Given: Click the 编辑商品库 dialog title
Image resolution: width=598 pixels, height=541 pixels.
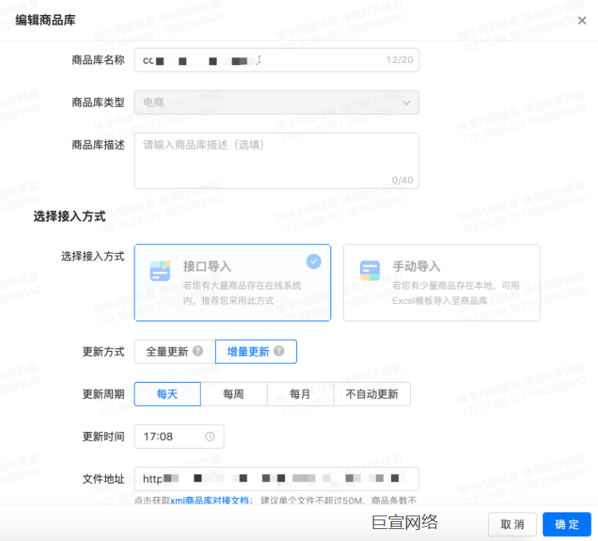Looking at the screenshot, I should point(45,20).
